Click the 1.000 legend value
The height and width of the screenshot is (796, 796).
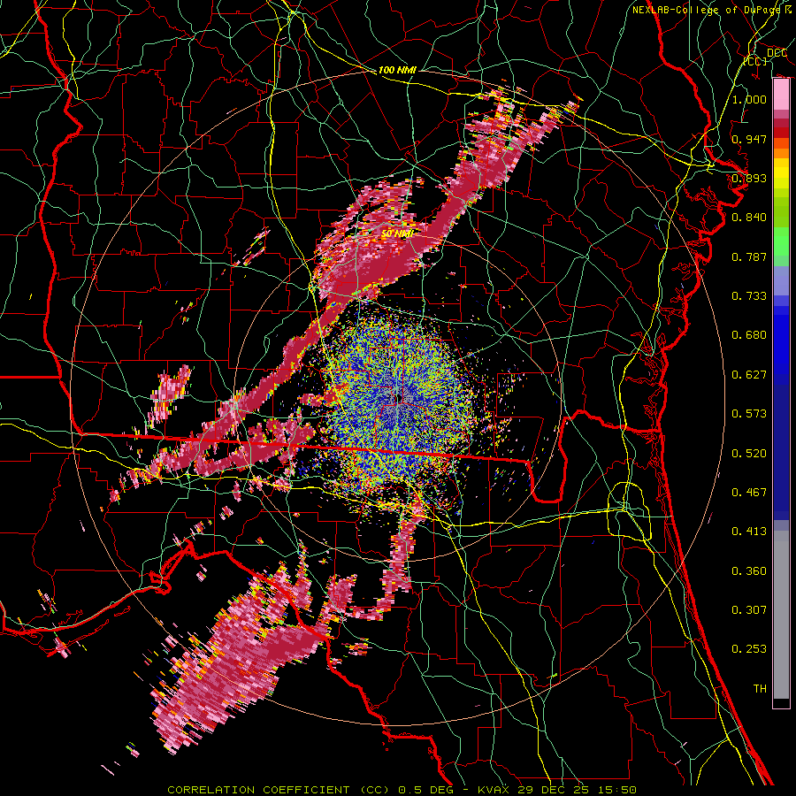pos(749,99)
